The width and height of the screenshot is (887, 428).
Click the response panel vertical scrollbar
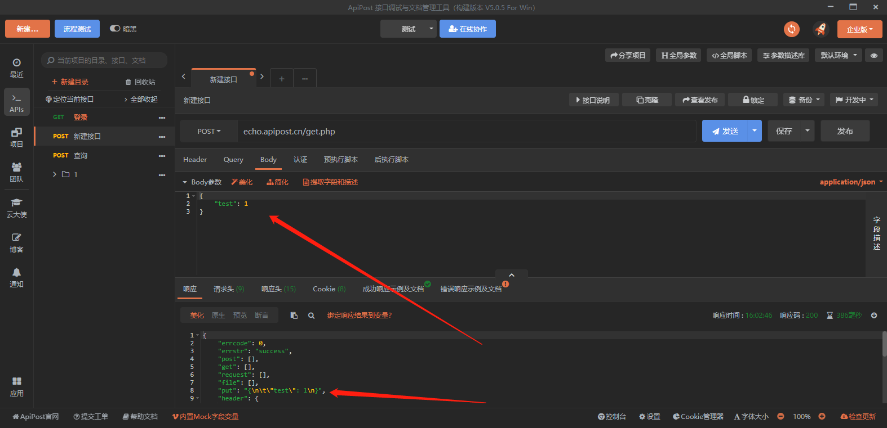pos(884,344)
